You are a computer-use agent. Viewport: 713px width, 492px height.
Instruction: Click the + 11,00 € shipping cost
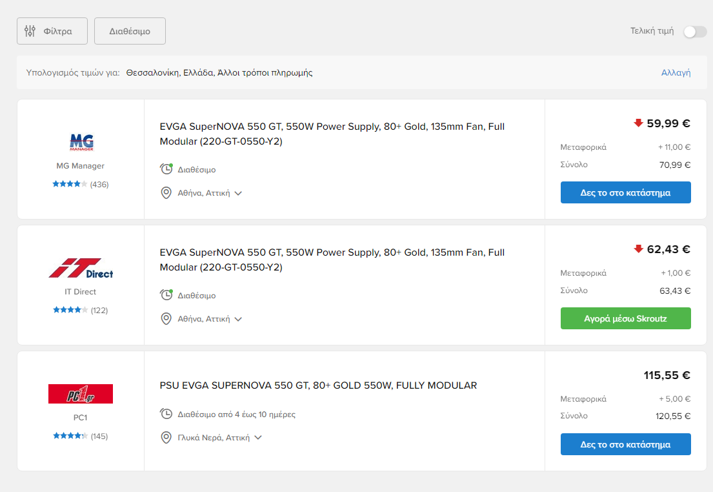coord(674,147)
